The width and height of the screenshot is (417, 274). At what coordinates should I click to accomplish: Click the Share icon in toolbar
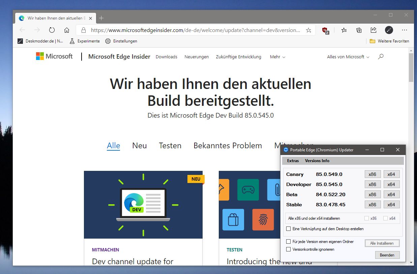[374, 30]
